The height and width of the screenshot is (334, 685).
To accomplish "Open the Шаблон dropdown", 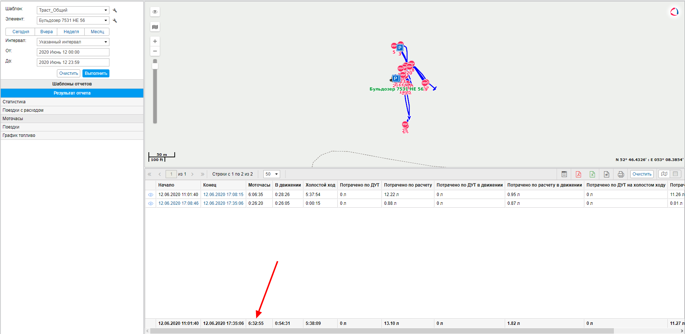I will (x=73, y=10).
